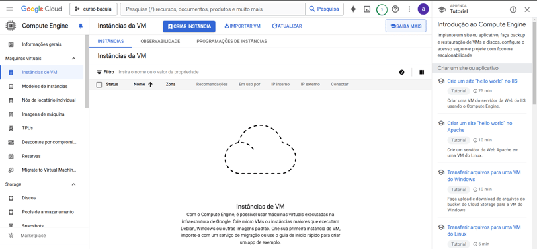The height and width of the screenshot is (249, 537).
Task: Close the Tutorial side panel
Action: [x=527, y=9]
